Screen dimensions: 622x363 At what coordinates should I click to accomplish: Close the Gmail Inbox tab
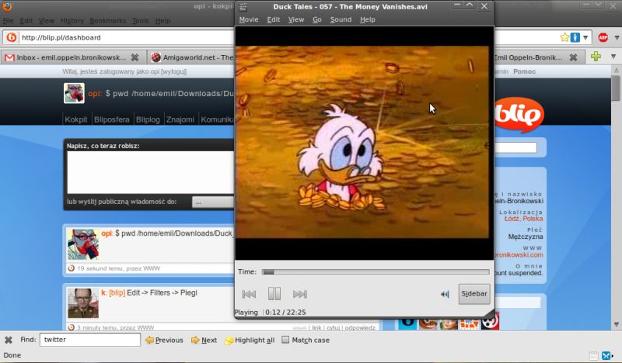pos(135,57)
